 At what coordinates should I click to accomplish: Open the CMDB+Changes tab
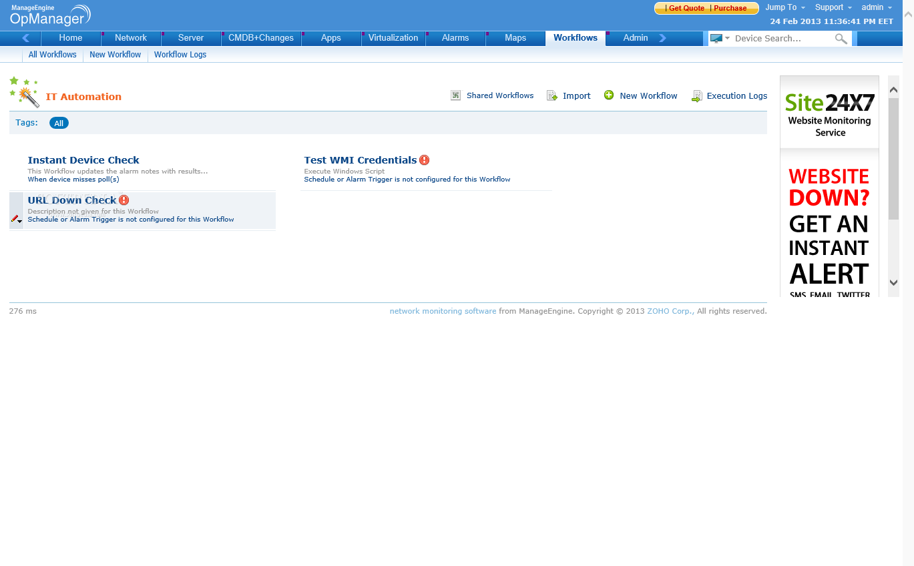click(x=261, y=38)
